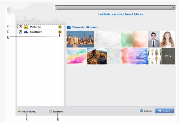
Task: Click the watch folder icon for Pictures
Action: point(60,27)
